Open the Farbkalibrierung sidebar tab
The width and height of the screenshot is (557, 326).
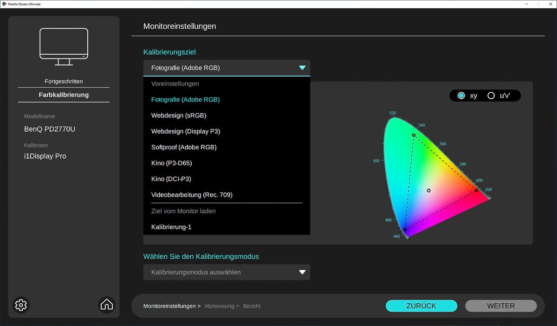[64, 95]
